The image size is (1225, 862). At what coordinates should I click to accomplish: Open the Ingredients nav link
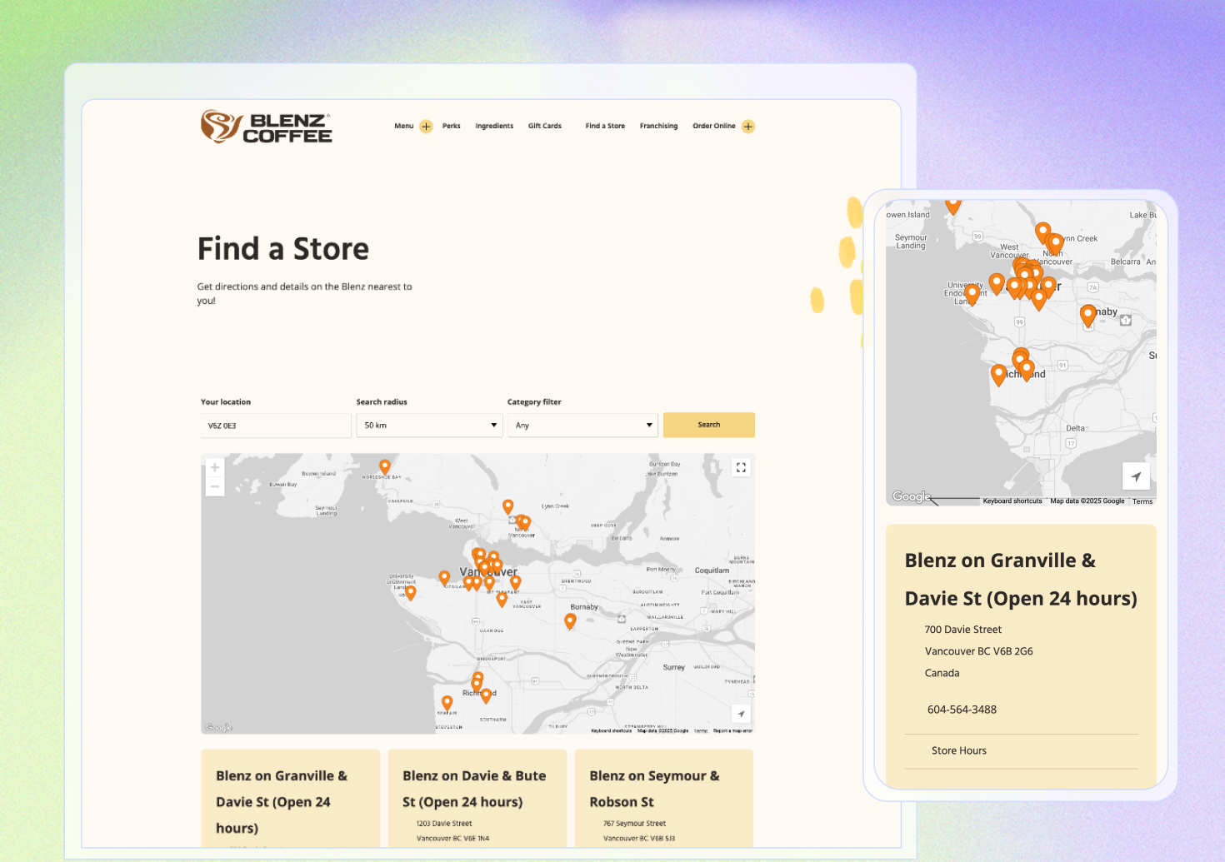pyautogui.click(x=494, y=126)
